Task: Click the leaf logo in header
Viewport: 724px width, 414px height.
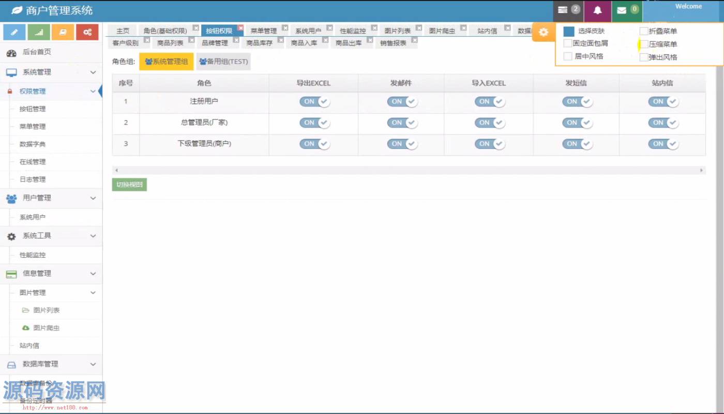Action: (17, 10)
